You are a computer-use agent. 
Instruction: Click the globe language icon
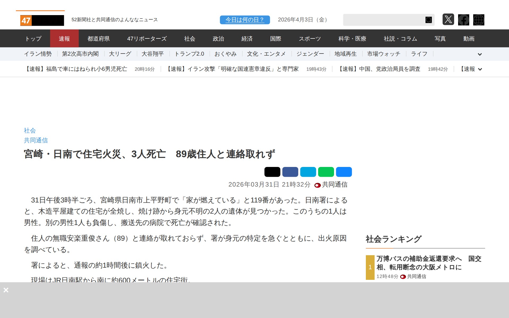(x=479, y=20)
